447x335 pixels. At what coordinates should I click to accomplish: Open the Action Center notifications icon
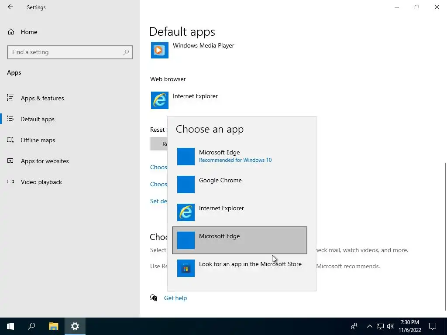(x=433, y=326)
